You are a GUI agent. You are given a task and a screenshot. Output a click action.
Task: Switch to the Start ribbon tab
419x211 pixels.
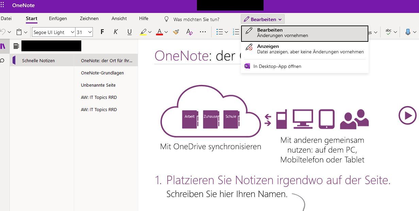[x=32, y=19]
